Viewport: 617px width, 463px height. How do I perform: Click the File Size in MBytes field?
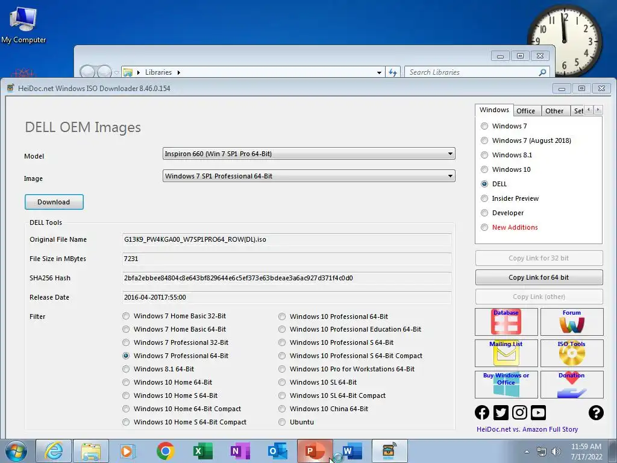click(287, 259)
